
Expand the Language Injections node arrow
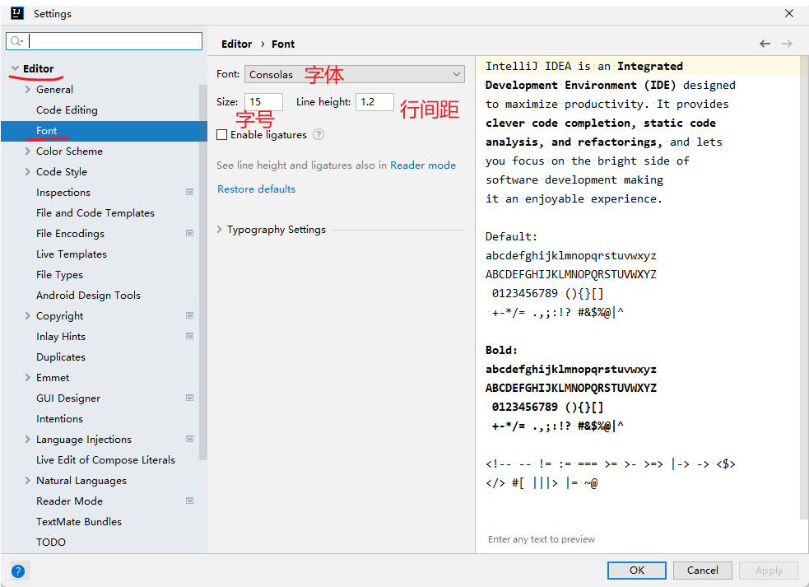pos(28,440)
